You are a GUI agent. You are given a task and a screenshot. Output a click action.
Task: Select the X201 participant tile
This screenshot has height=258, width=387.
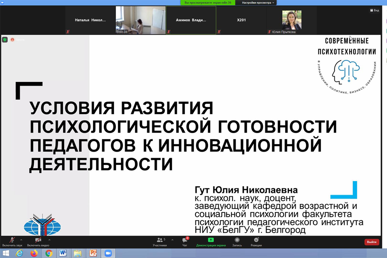click(241, 20)
